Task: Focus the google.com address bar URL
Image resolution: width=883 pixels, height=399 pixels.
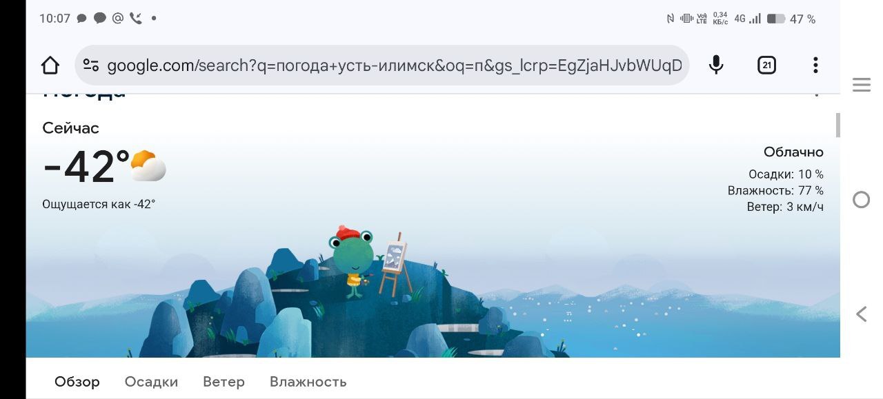Action: (x=395, y=65)
